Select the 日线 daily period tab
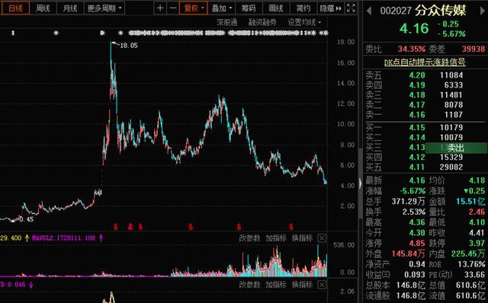This screenshot has width=488, height=303. click(15, 8)
